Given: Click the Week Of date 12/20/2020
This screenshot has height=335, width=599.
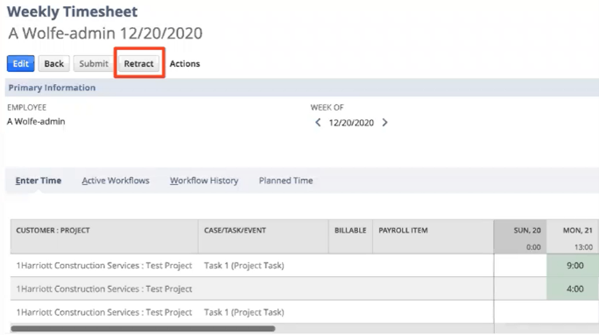Looking at the screenshot, I should [x=351, y=123].
